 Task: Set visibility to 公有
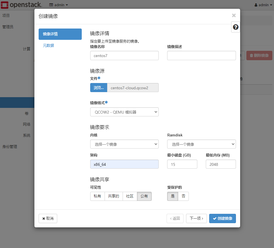[x=144, y=196]
